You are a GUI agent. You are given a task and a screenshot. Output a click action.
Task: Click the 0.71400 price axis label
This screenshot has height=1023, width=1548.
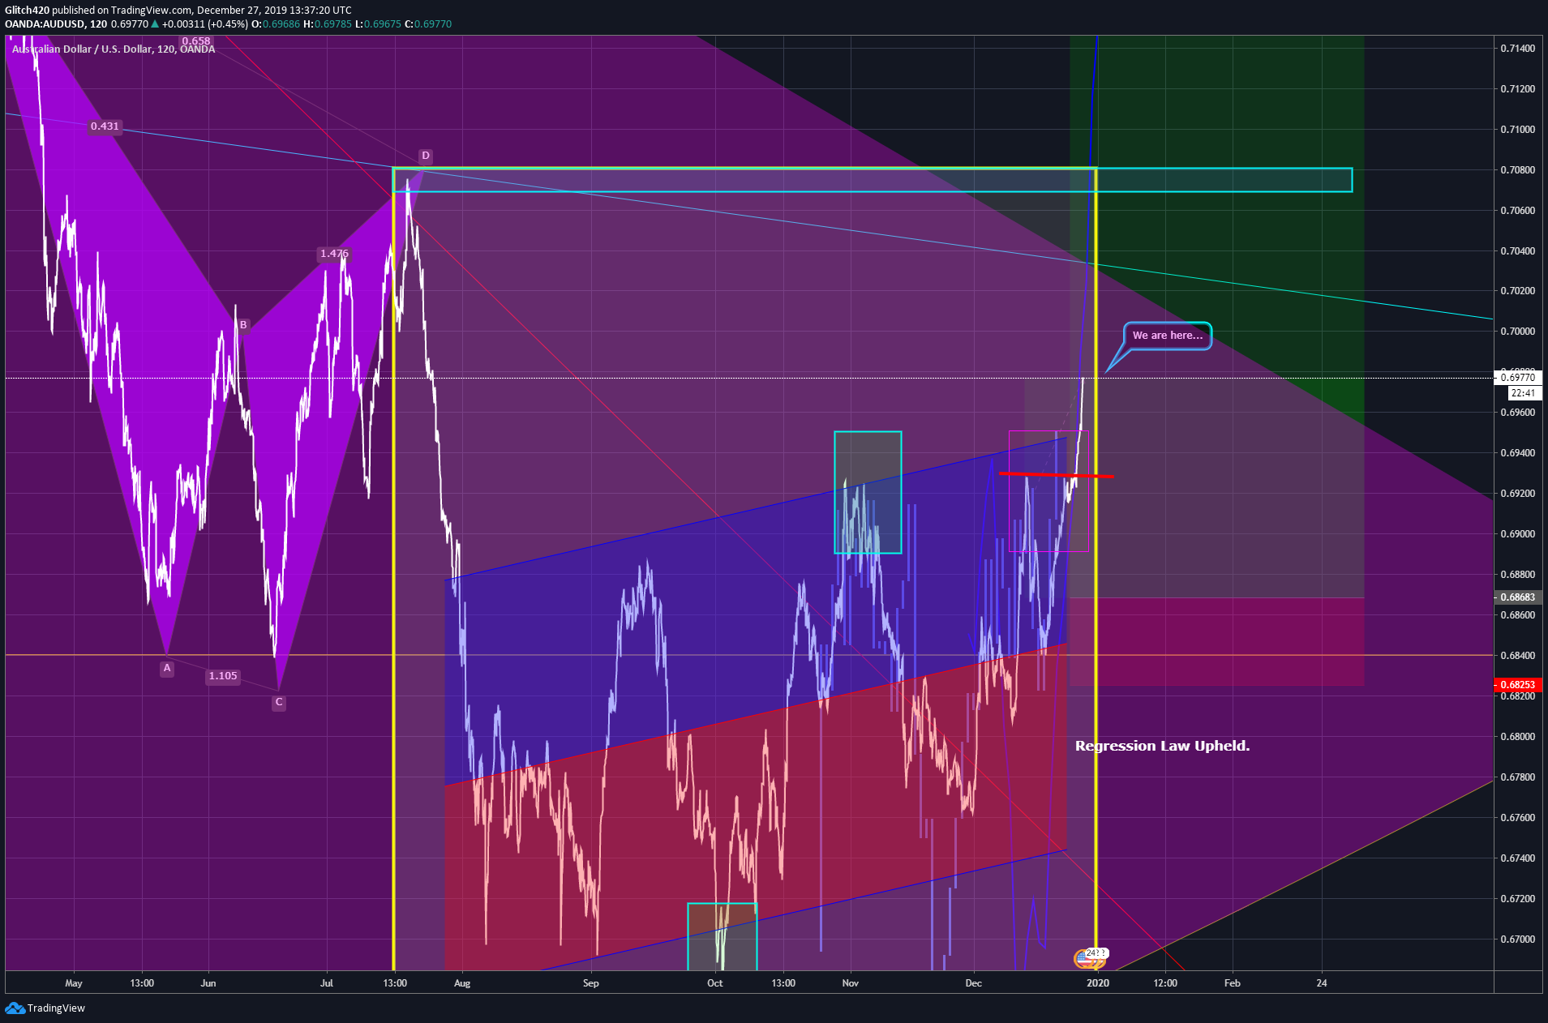point(1517,49)
